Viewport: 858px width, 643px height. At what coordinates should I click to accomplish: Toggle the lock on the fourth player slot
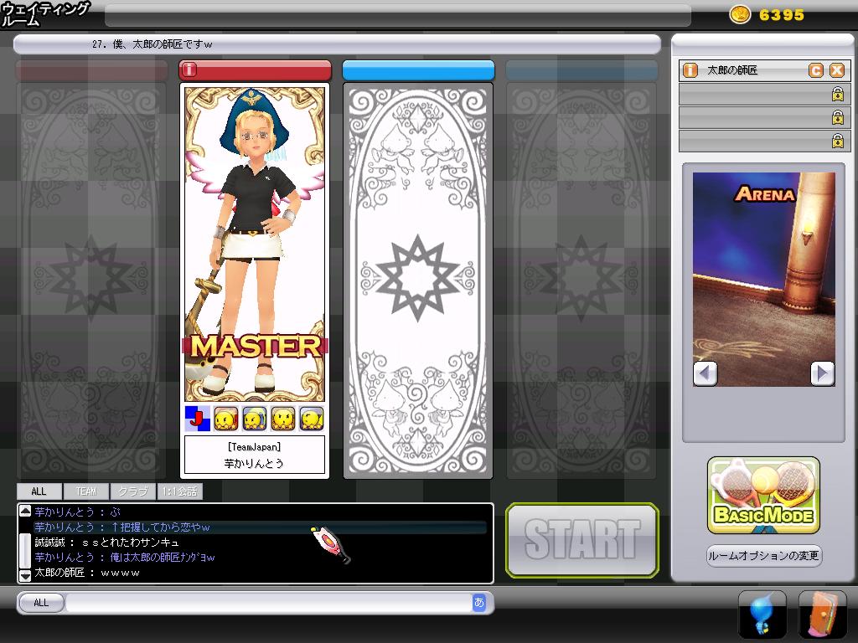tap(836, 141)
